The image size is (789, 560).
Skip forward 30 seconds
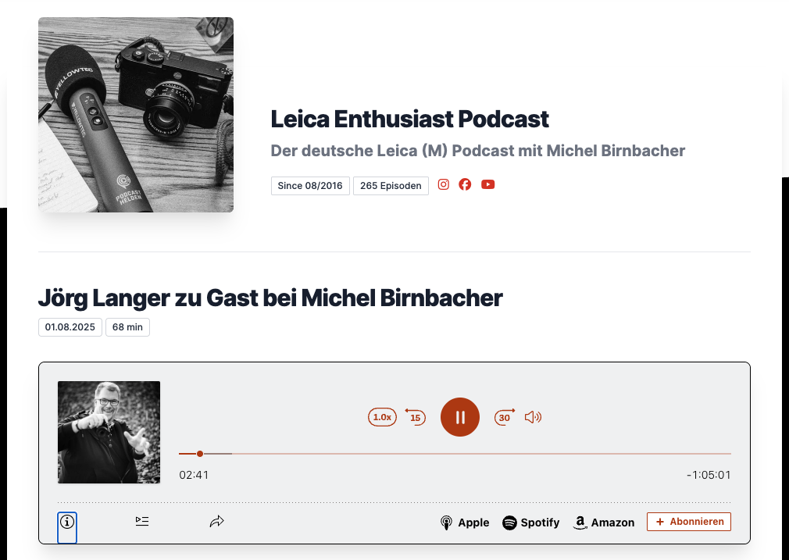click(x=505, y=417)
